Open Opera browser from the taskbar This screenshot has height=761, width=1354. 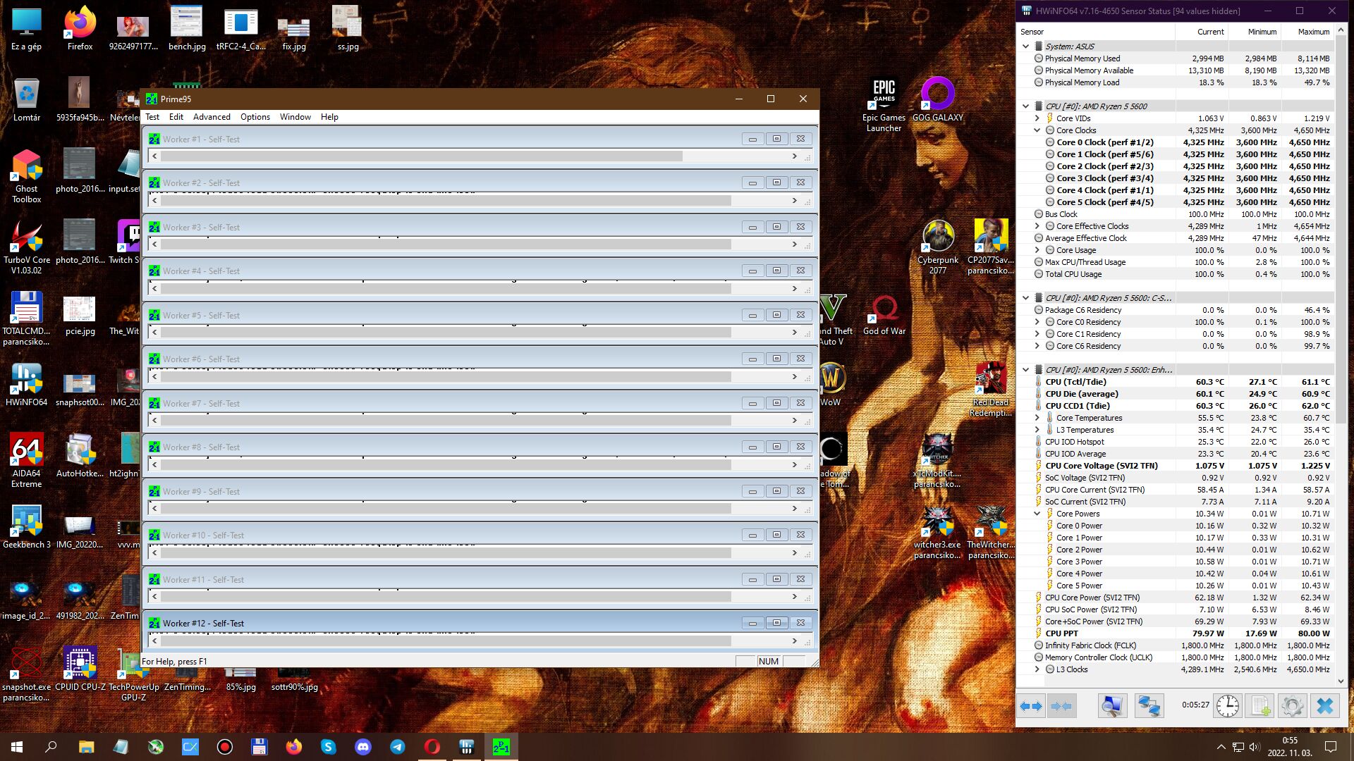[432, 747]
